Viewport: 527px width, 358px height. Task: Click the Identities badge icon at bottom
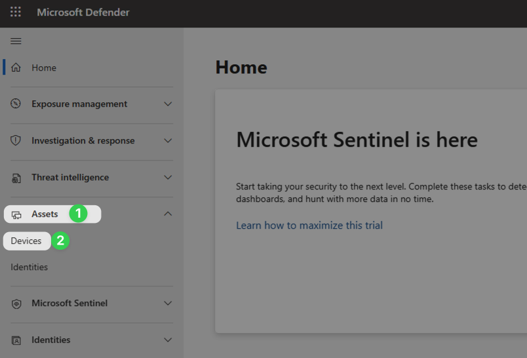point(16,340)
